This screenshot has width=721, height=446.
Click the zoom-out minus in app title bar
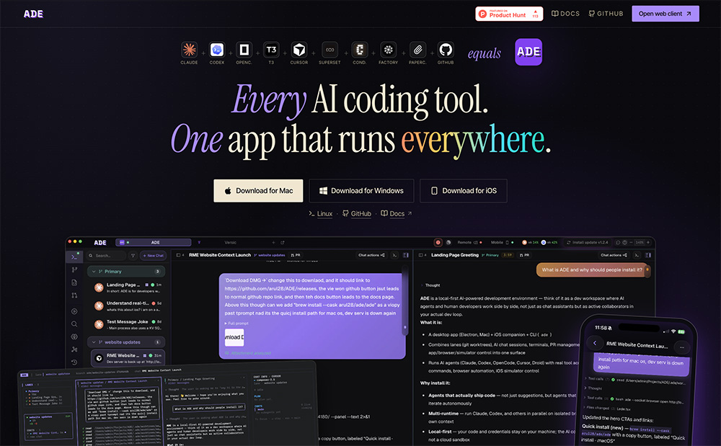(x=632, y=243)
